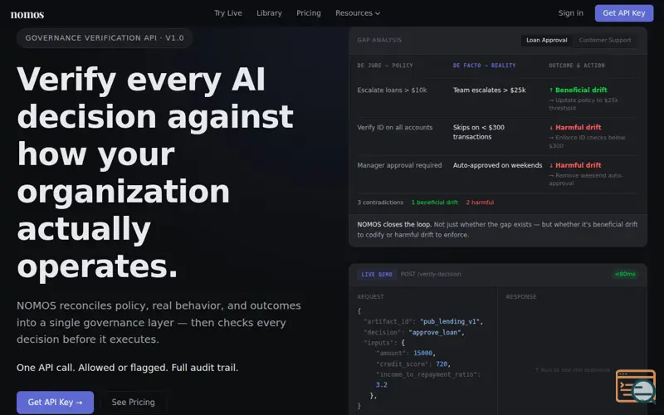The width and height of the screenshot is (664, 415).
Task: Click 'Auto-approved on weekends' text
Action: 497,165
